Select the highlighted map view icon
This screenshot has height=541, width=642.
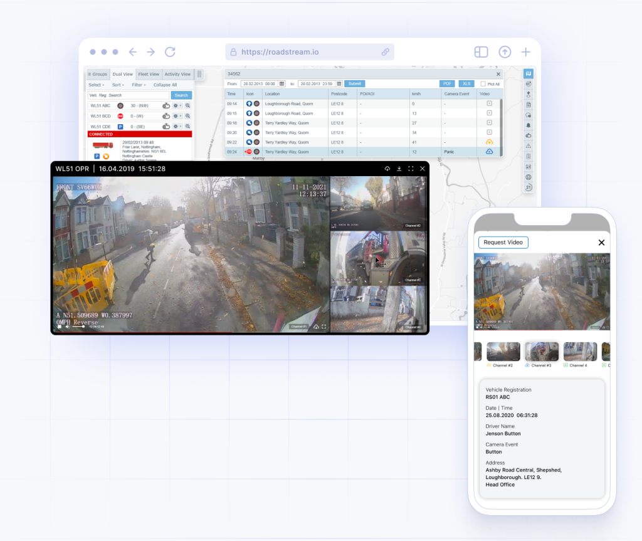528,73
